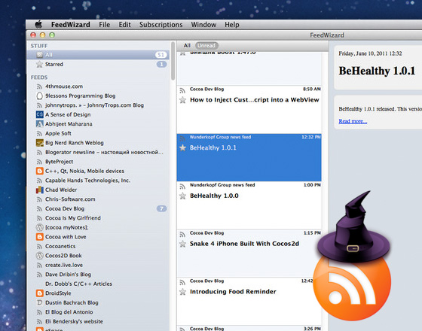This screenshot has height=331, width=422.
Task: Open the Help menu
Action: coord(232,25)
